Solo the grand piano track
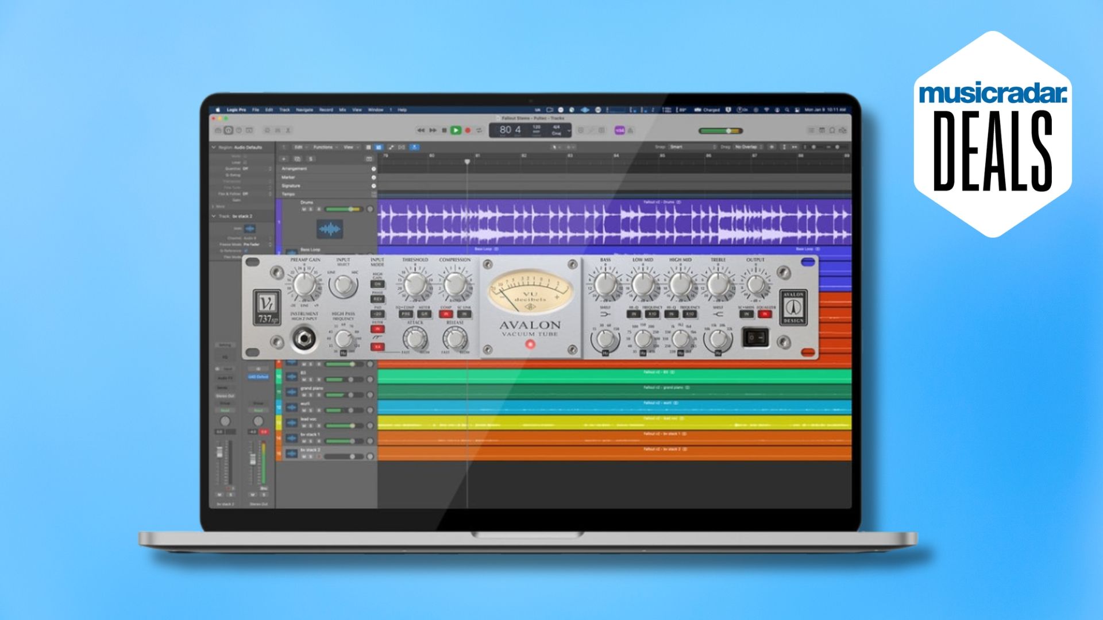The image size is (1103, 620). (x=311, y=395)
